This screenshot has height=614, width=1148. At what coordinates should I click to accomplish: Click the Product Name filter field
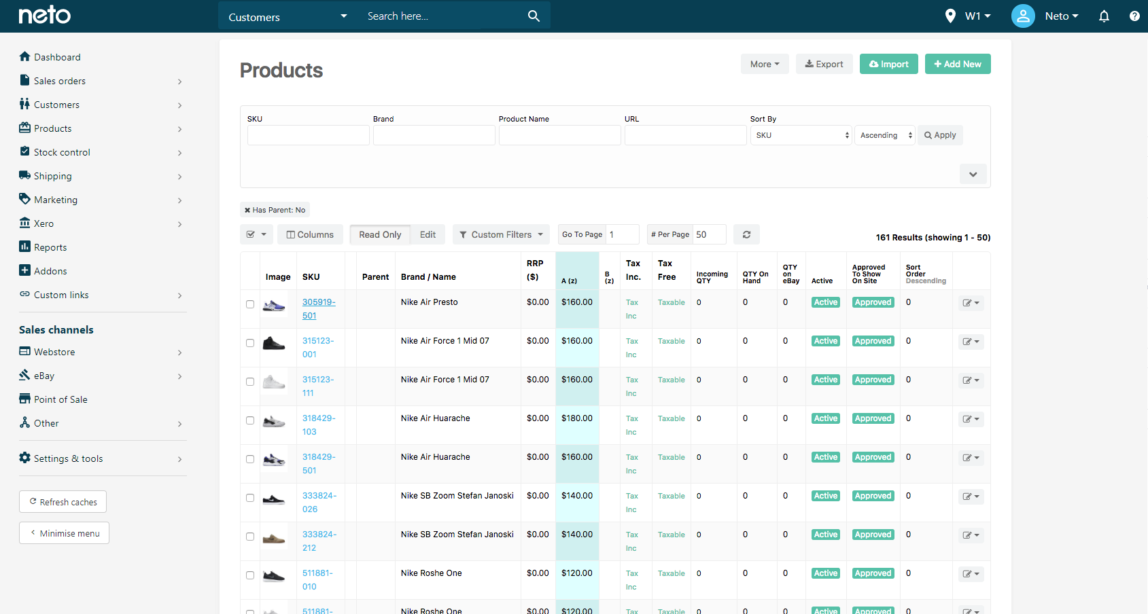[x=559, y=135]
